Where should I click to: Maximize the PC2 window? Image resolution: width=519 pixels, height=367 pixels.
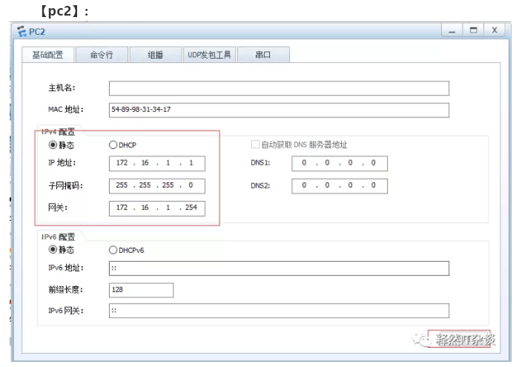(473, 30)
